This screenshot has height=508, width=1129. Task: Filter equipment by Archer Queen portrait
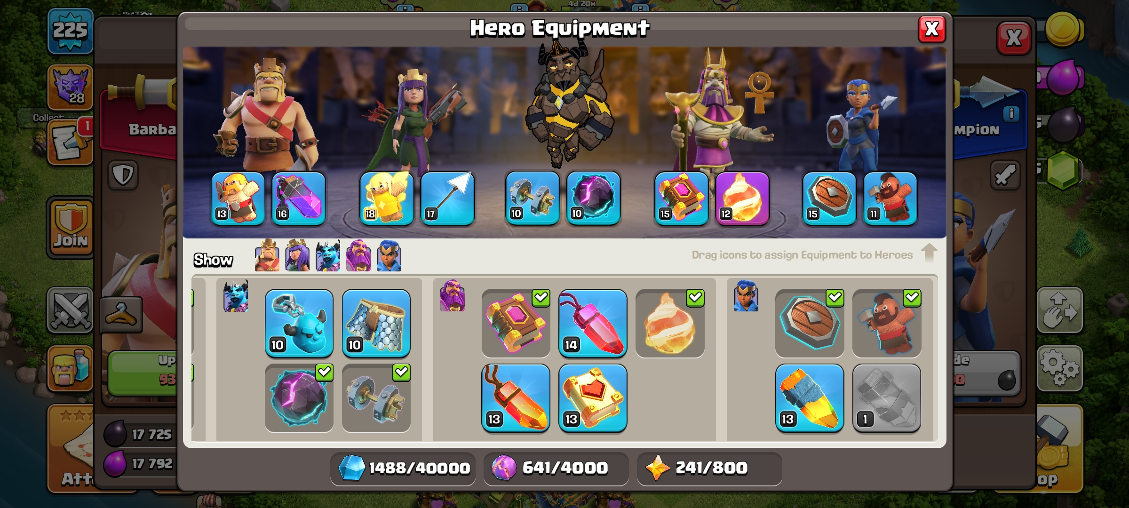click(297, 255)
